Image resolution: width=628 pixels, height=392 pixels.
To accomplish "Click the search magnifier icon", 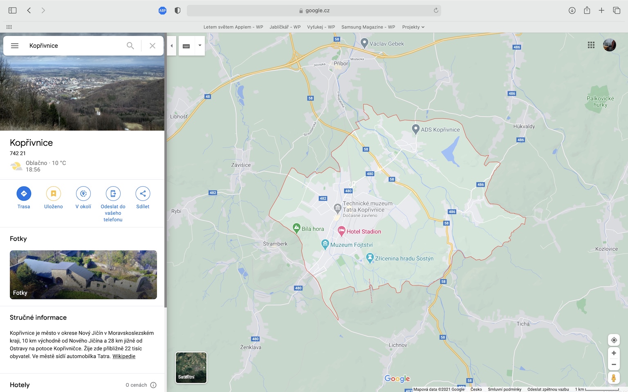I will [x=130, y=46].
